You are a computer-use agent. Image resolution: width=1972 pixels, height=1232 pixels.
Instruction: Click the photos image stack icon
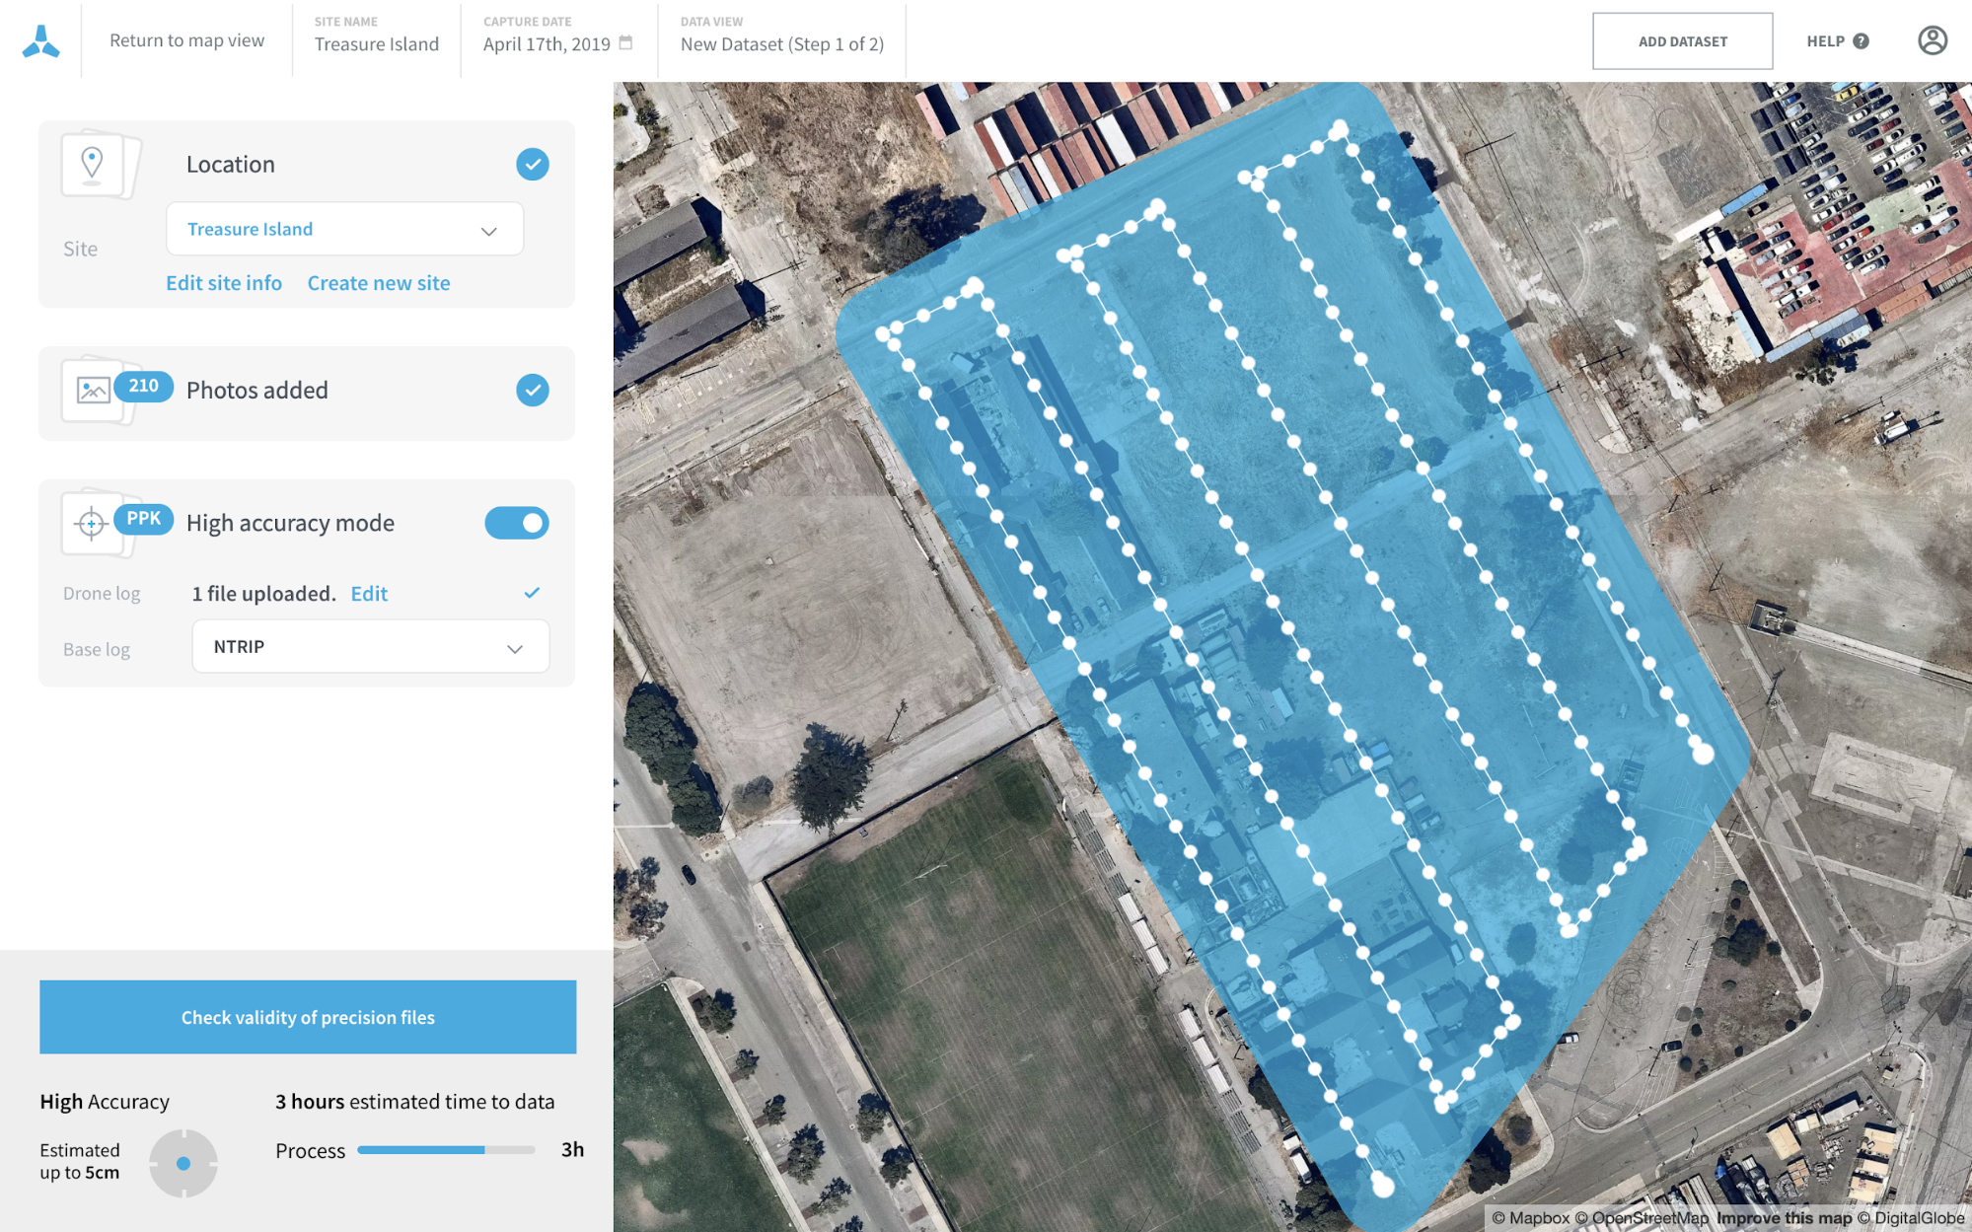(x=93, y=391)
